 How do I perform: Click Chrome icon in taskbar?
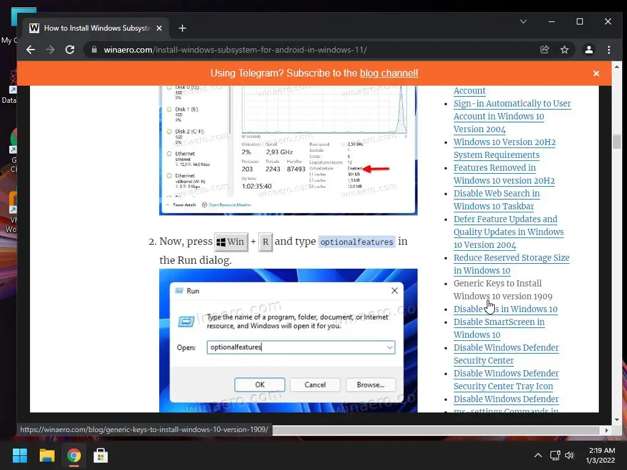pos(73,455)
